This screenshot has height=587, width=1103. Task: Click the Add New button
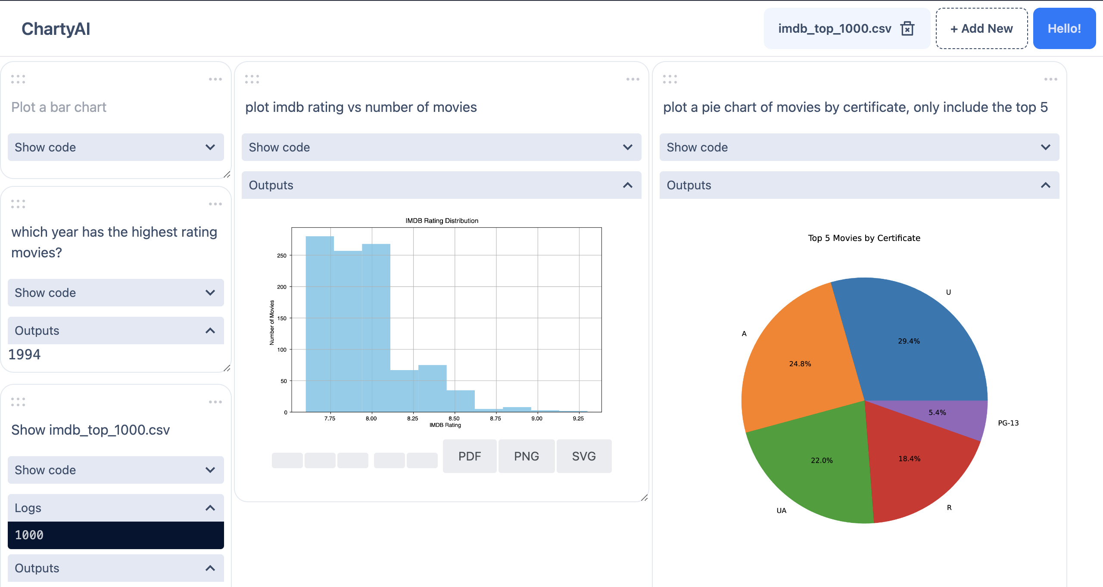click(981, 28)
